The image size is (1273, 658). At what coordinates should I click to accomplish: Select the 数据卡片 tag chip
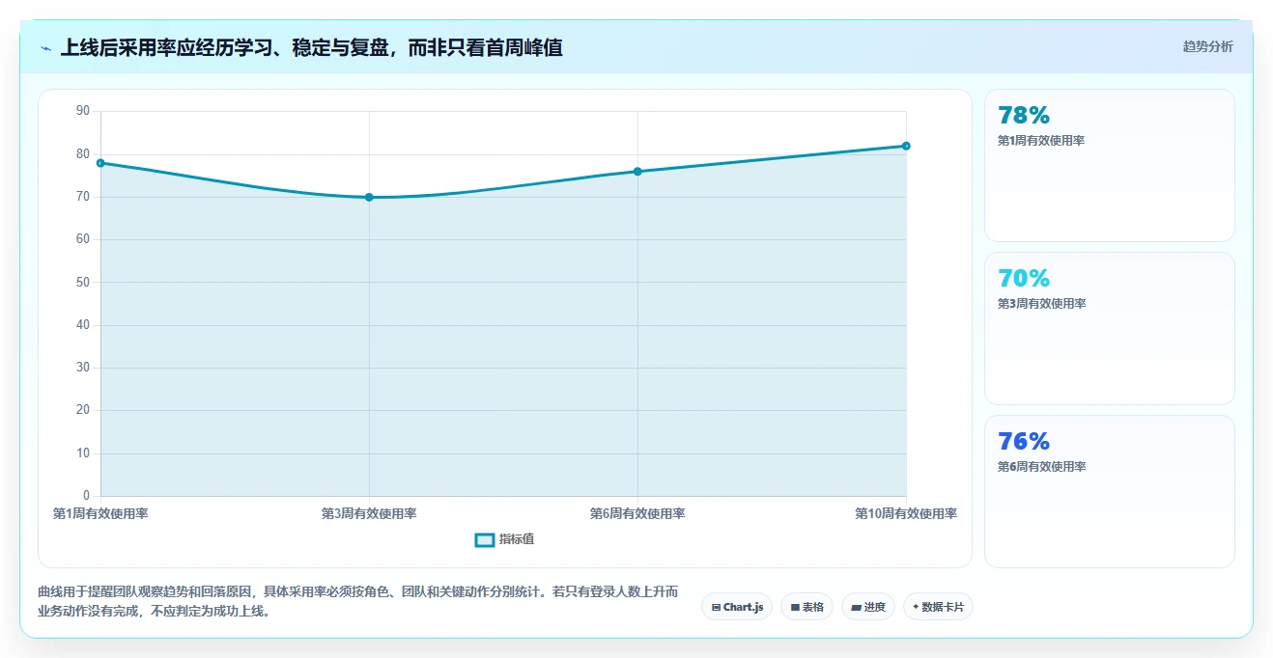(938, 607)
